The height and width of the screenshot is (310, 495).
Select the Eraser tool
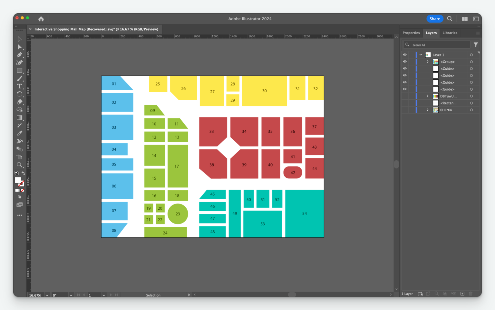click(x=19, y=102)
